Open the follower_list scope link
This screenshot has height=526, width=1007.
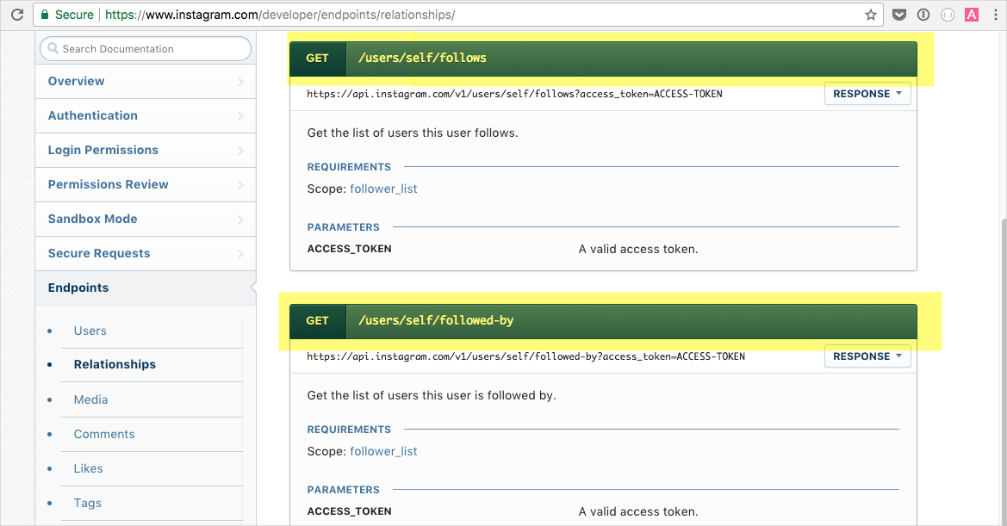pyautogui.click(x=383, y=189)
